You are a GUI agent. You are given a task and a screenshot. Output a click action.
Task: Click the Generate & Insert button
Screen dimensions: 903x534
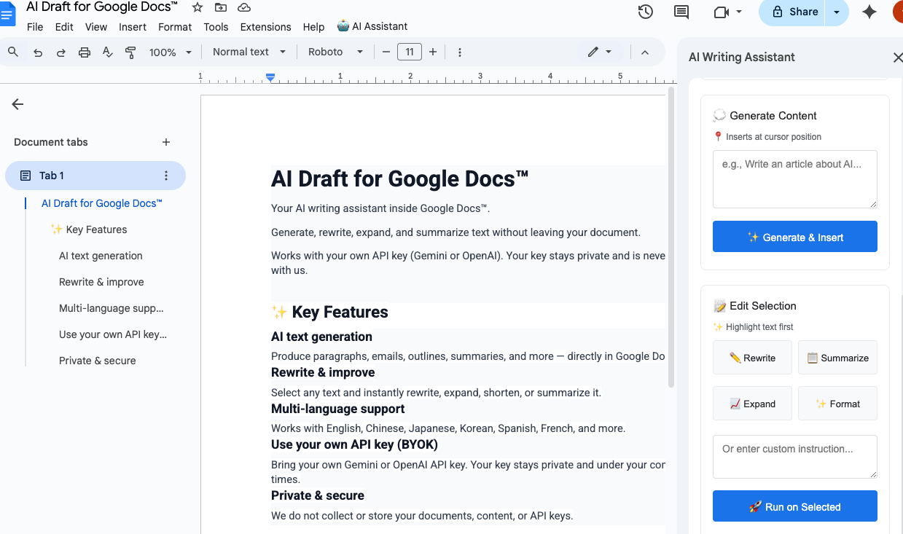point(794,237)
